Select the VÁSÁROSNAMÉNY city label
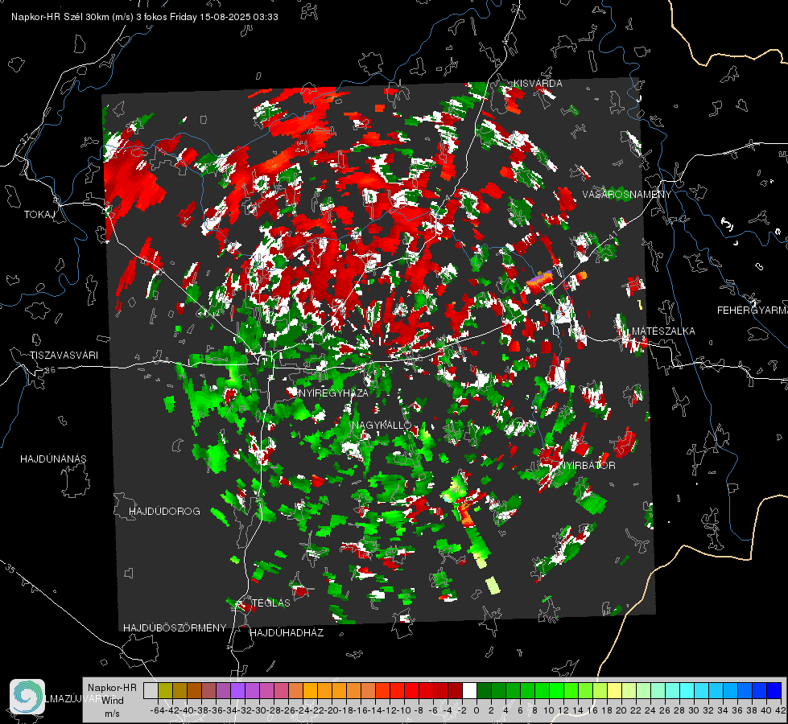 (627, 195)
